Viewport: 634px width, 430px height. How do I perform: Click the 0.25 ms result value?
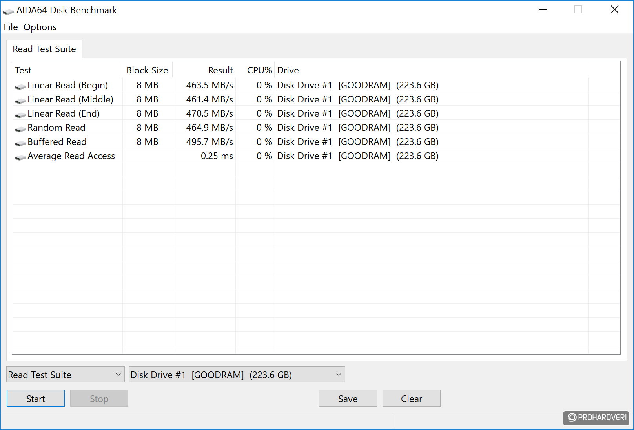217,156
